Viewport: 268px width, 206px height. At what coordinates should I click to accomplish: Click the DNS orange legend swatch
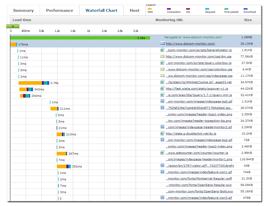click(150, 9)
